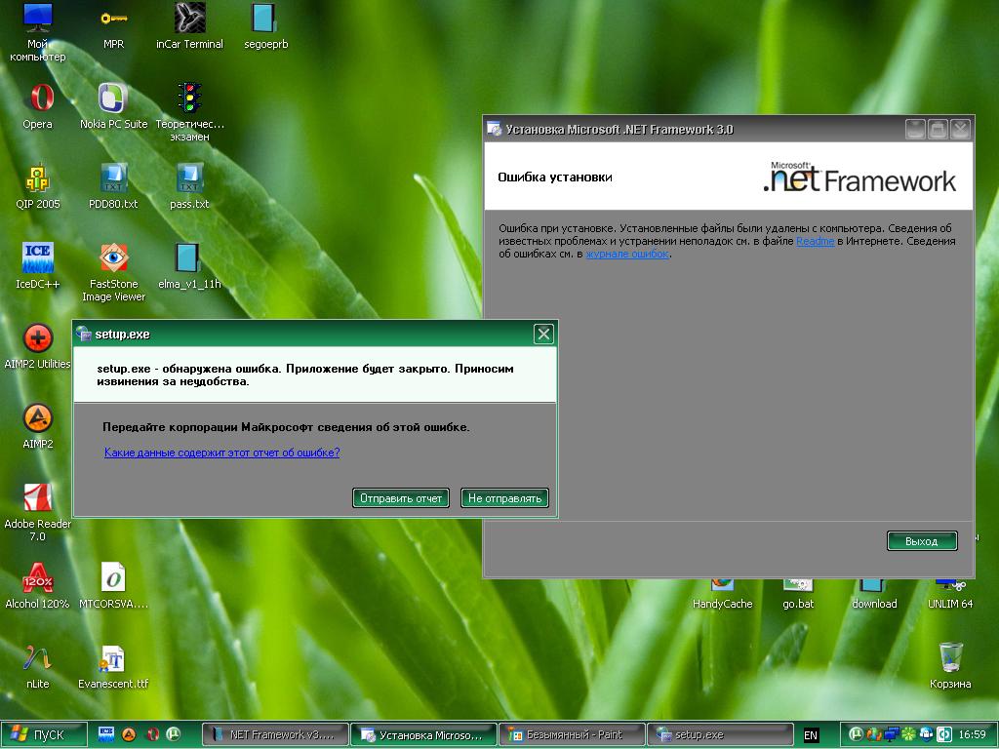Click the Выход button in installer
The width and height of the screenshot is (999, 749).
tap(921, 541)
